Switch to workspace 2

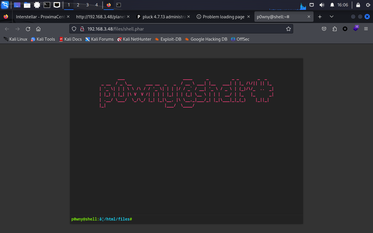click(78, 5)
